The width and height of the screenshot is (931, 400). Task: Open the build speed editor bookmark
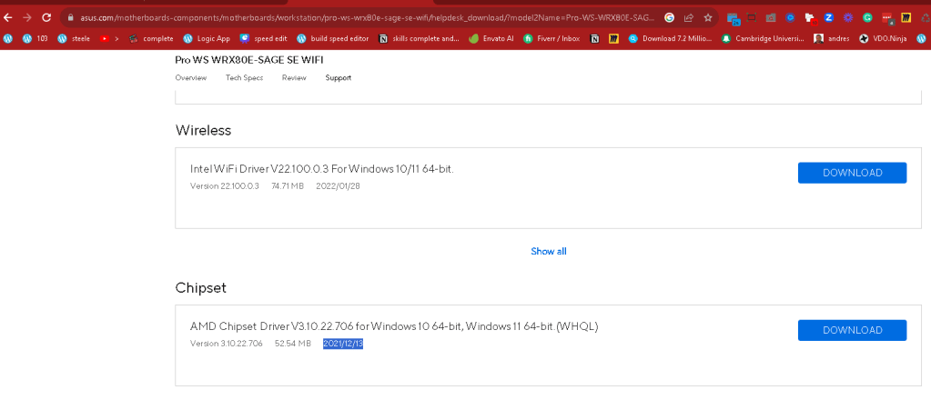pyautogui.click(x=332, y=38)
